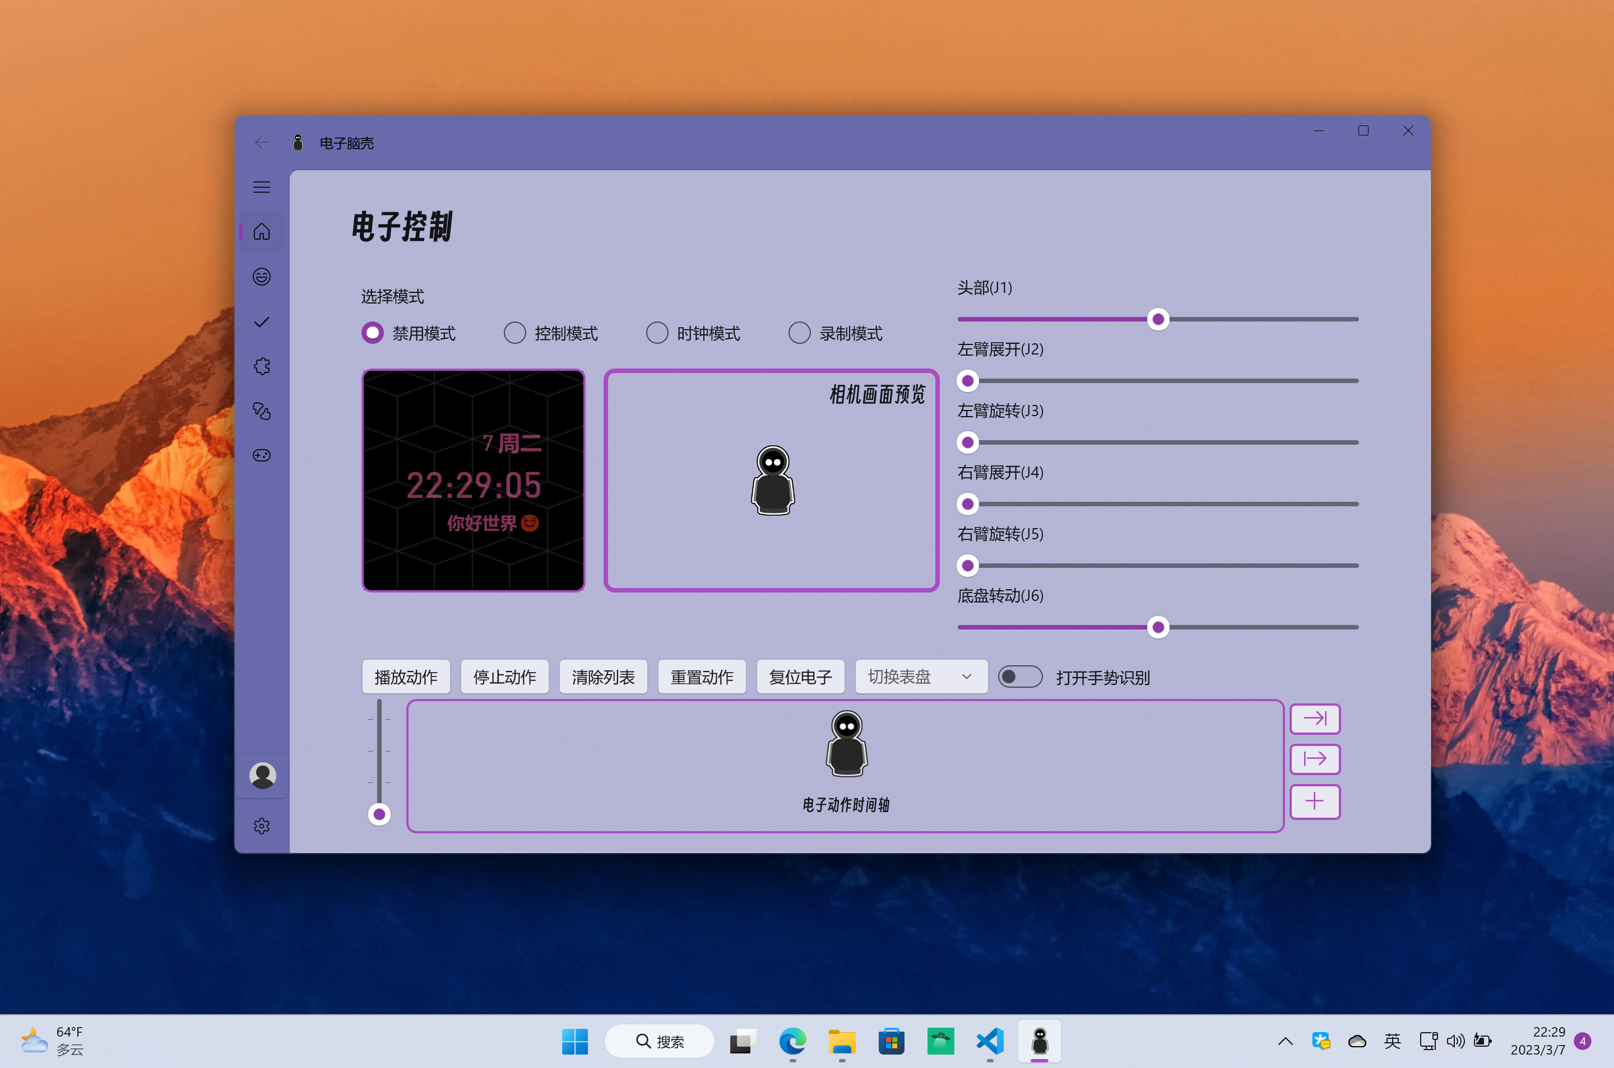Open the weather widget 64°F
This screenshot has height=1068, width=1614.
(52, 1042)
